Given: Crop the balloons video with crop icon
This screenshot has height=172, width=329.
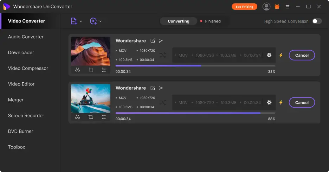Looking at the screenshot, I should (x=91, y=117).
